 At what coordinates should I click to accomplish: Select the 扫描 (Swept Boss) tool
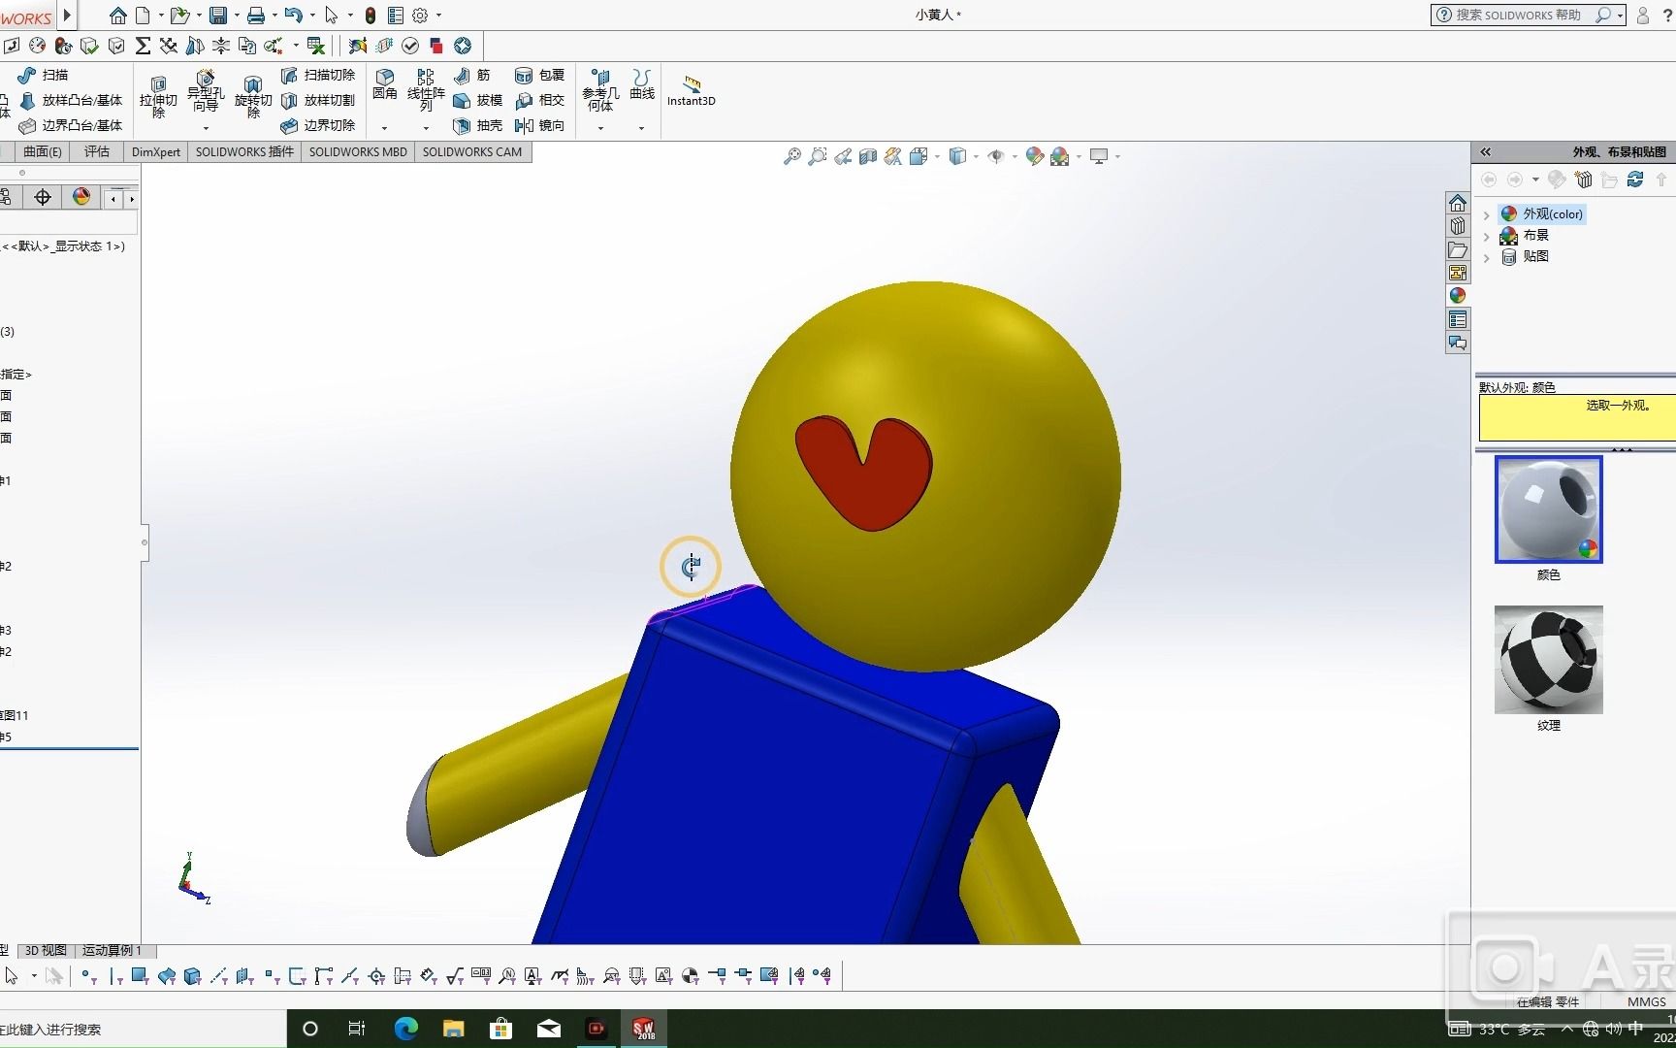[43, 75]
